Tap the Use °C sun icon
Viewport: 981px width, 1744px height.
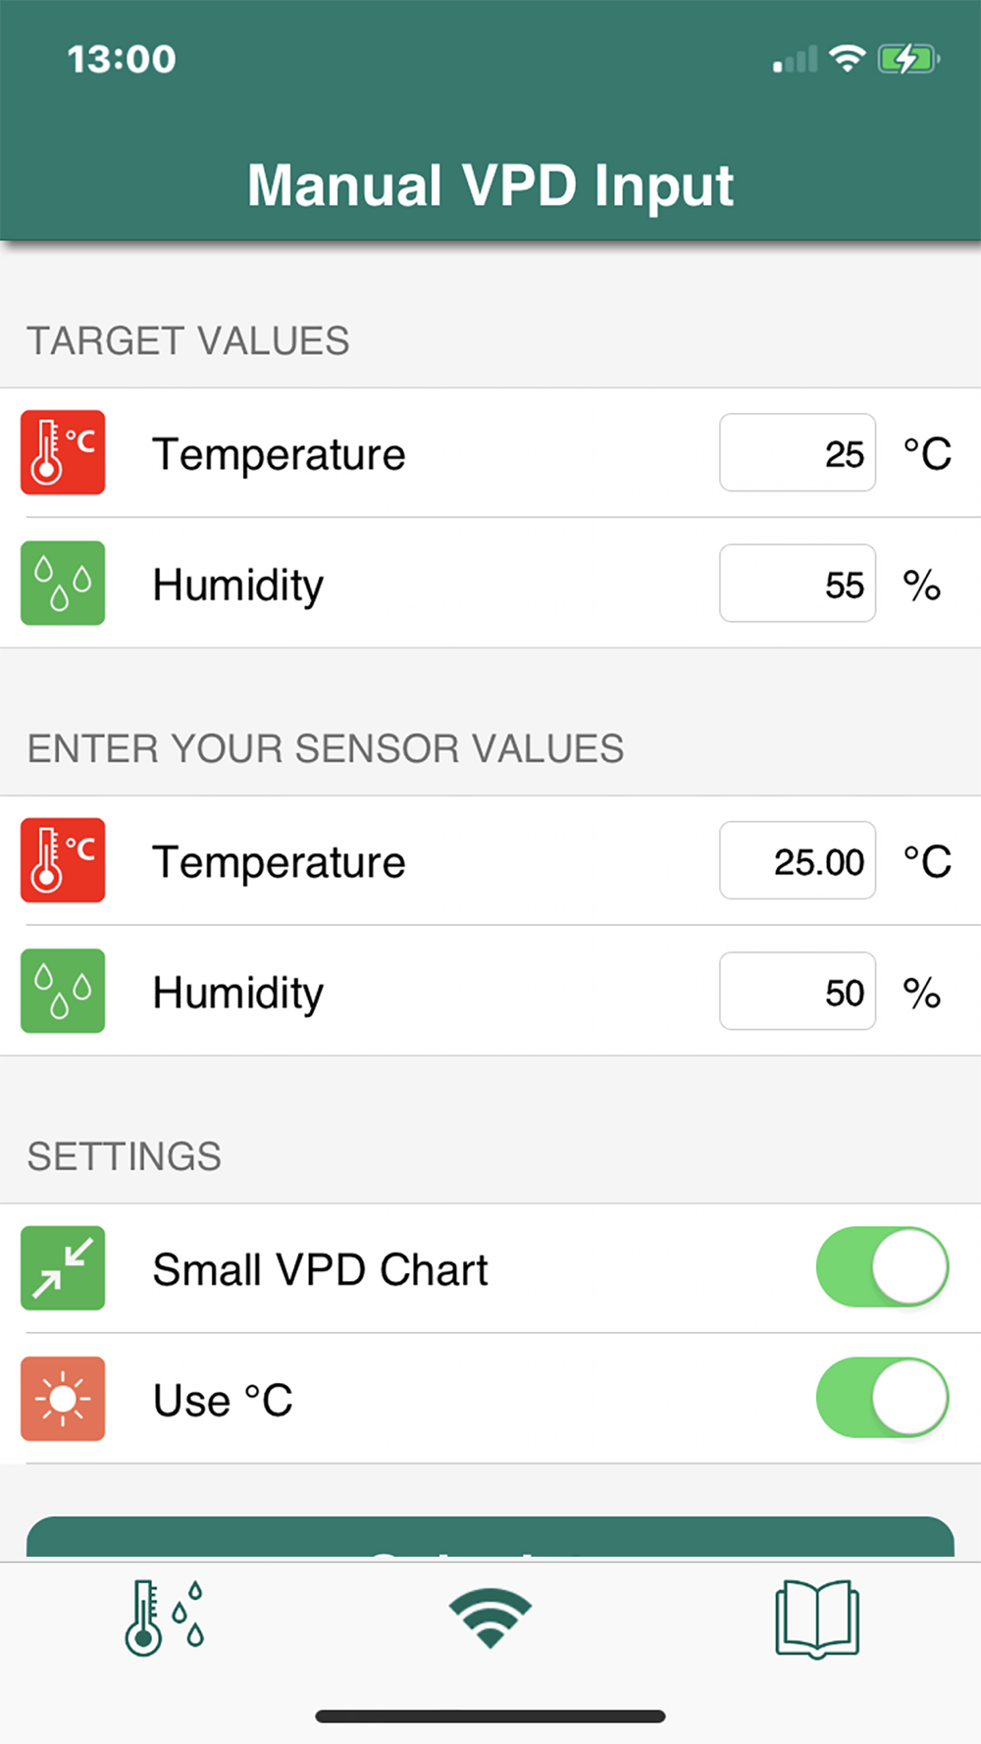(63, 1399)
